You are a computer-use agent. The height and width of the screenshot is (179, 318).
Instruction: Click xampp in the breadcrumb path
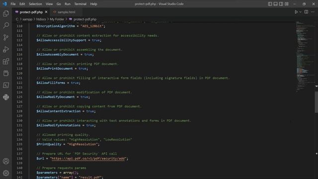click(27, 19)
